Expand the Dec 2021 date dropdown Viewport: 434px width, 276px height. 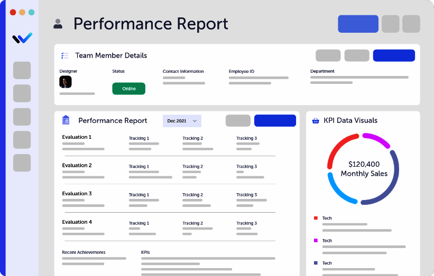[181, 121]
